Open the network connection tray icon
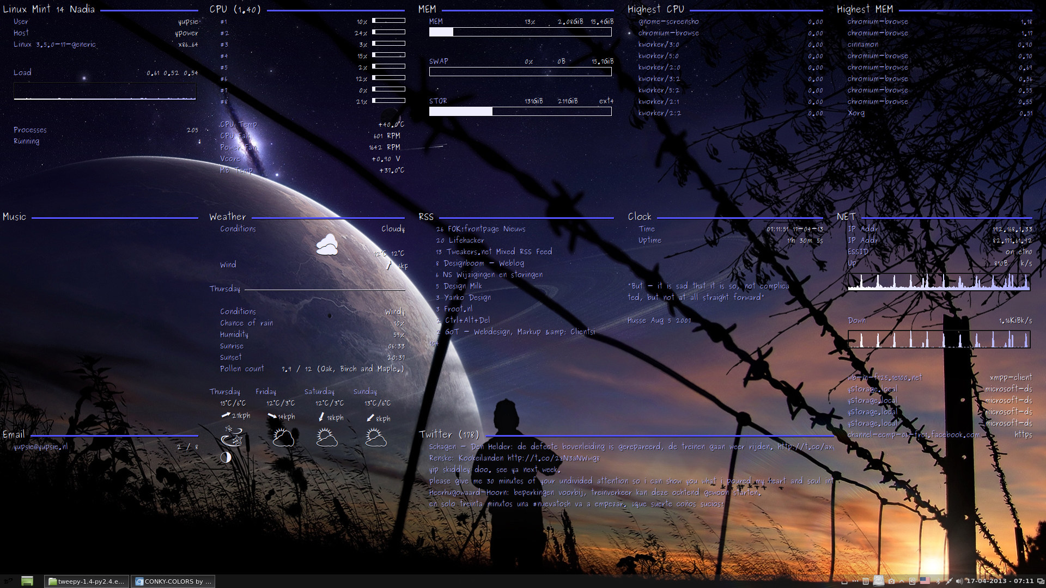Viewport: 1046px width, 588px height. click(x=949, y=581)
